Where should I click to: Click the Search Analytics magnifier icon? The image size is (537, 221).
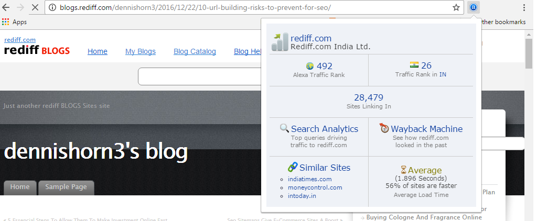[x=284, y=128]
